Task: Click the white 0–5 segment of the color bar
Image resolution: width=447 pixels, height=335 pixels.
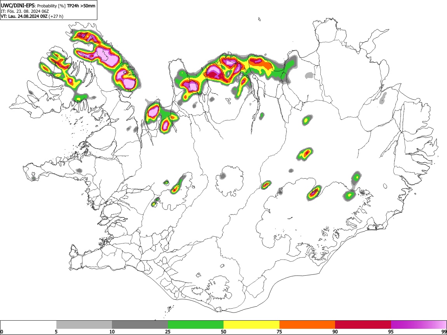Action: click(28, 325)
